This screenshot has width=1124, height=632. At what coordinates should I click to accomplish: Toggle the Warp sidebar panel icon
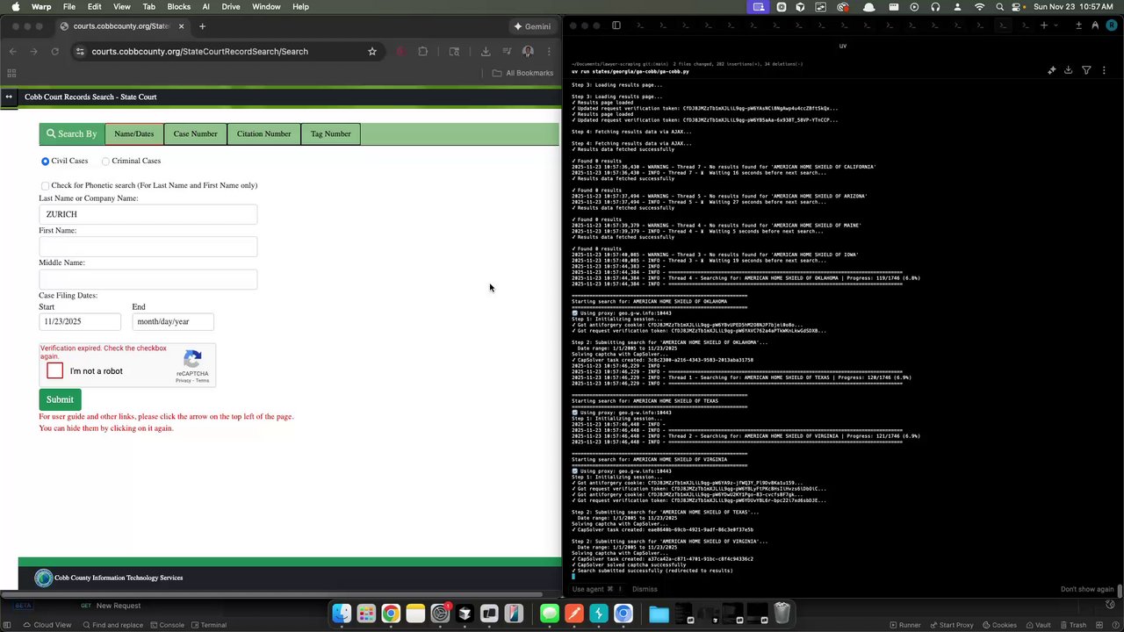coord(616,25)
